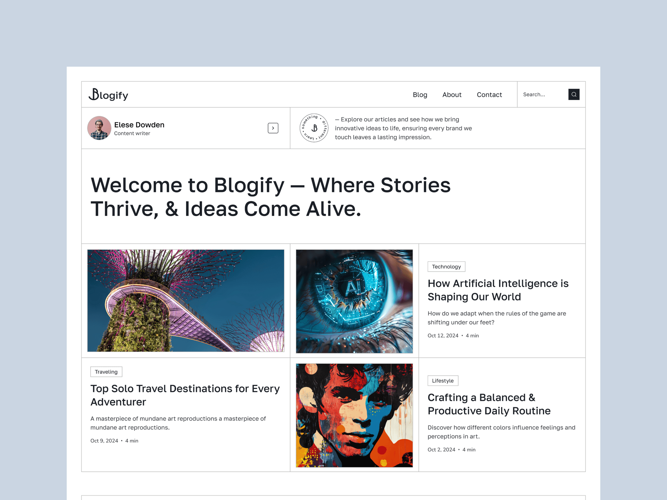Image resolution: width=667 pixels, height=500 pixels.
Task: Open 'Top Solo Travel Destinations' article title
Action: [185, 395]
